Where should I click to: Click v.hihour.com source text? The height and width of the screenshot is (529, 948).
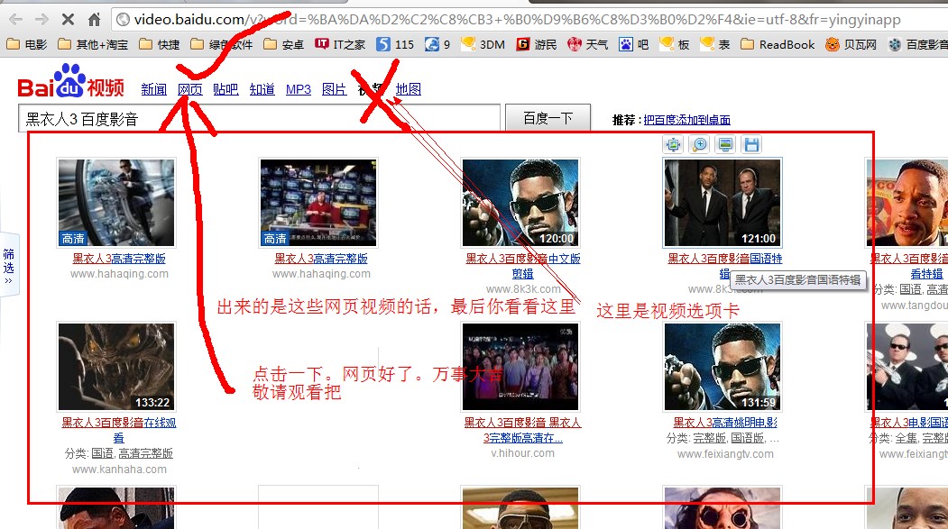point(523,453)
